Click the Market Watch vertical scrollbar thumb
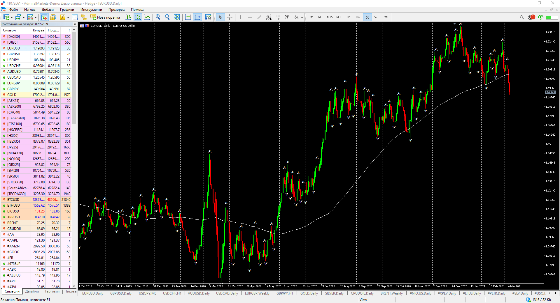 tap(74, 78)
